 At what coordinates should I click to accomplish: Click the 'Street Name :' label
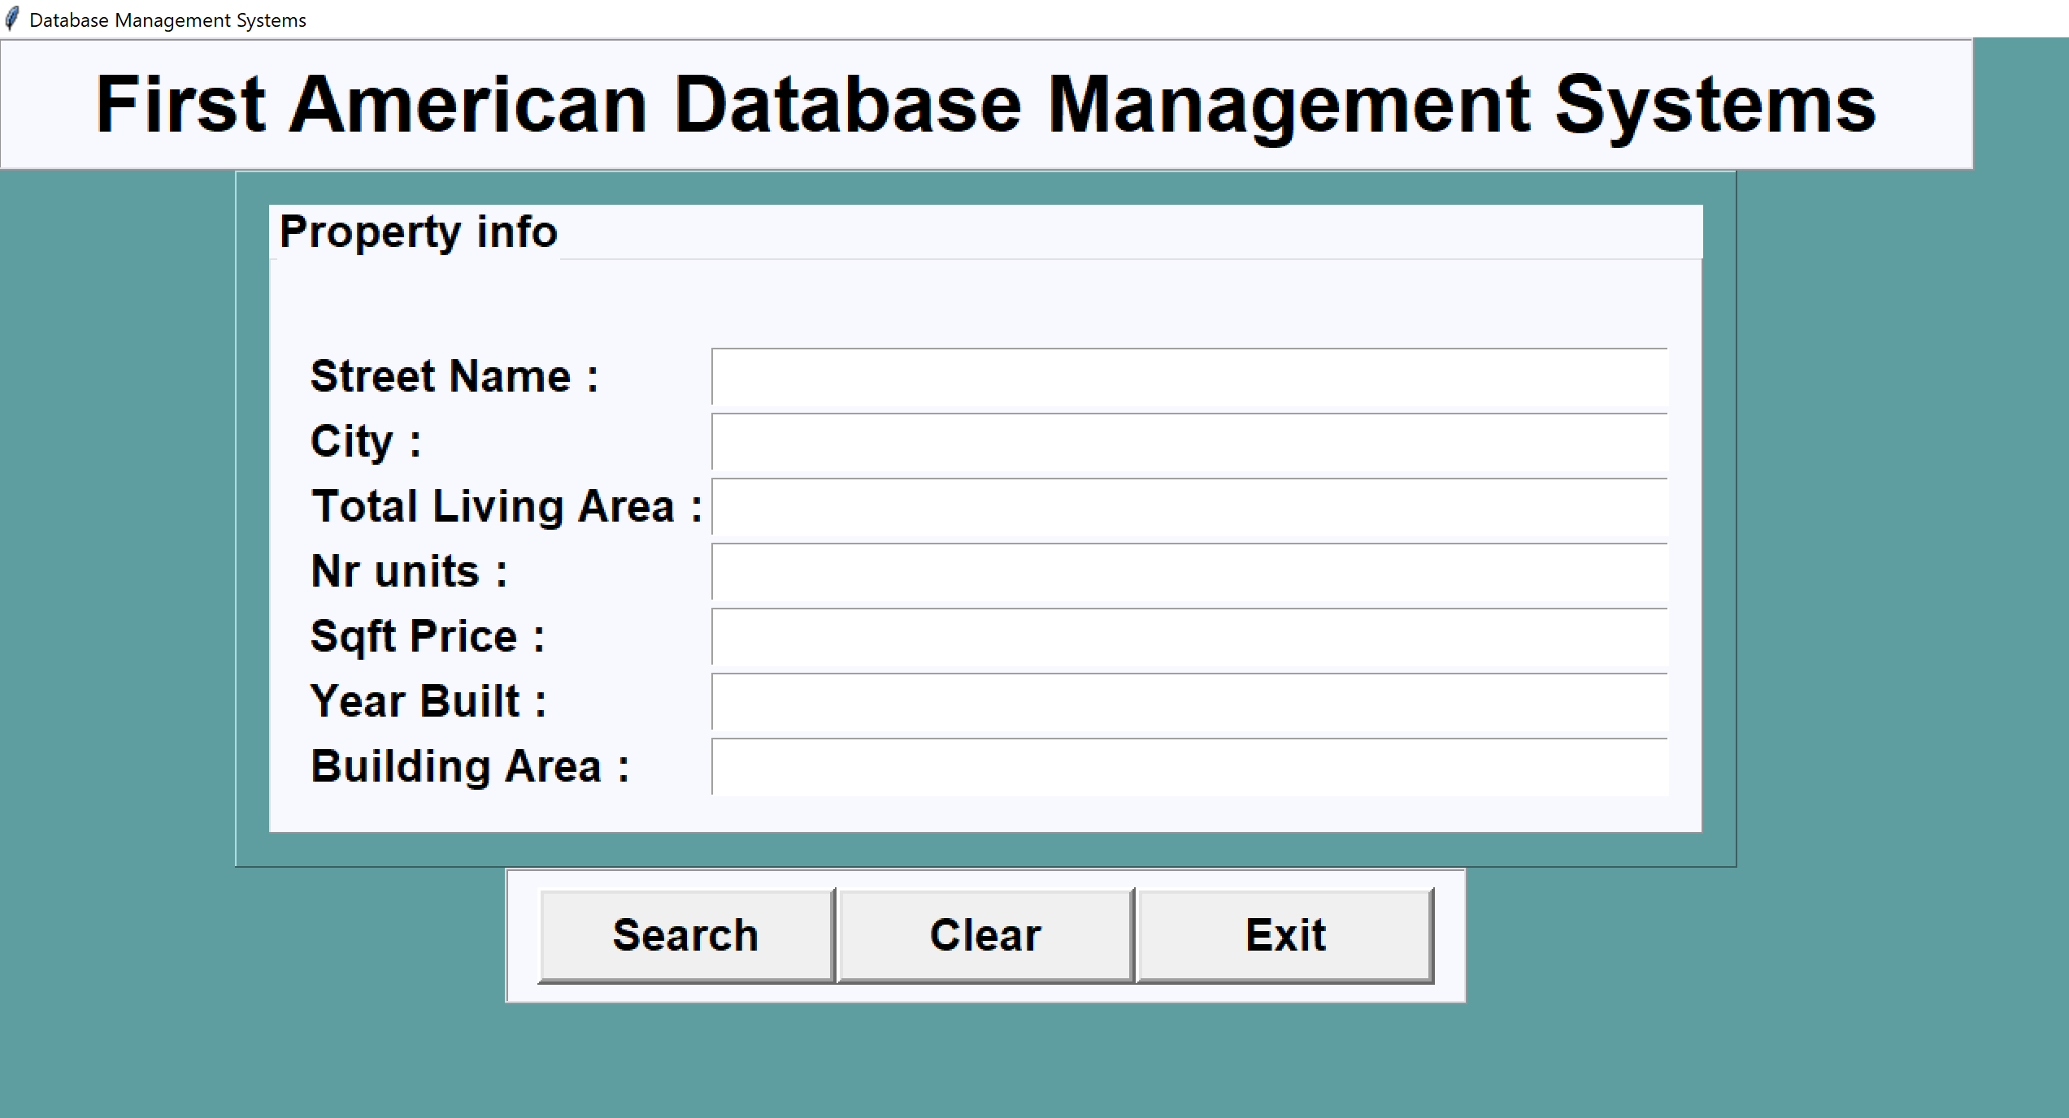[454, 376]
